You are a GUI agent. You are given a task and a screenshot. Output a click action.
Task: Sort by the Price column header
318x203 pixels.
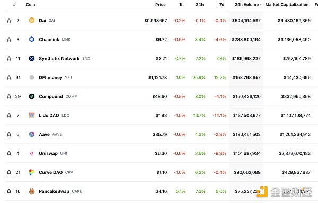(161, 4)
